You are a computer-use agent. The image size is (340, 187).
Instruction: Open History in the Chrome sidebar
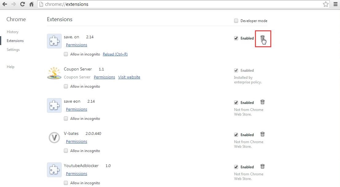coord(13,32)
